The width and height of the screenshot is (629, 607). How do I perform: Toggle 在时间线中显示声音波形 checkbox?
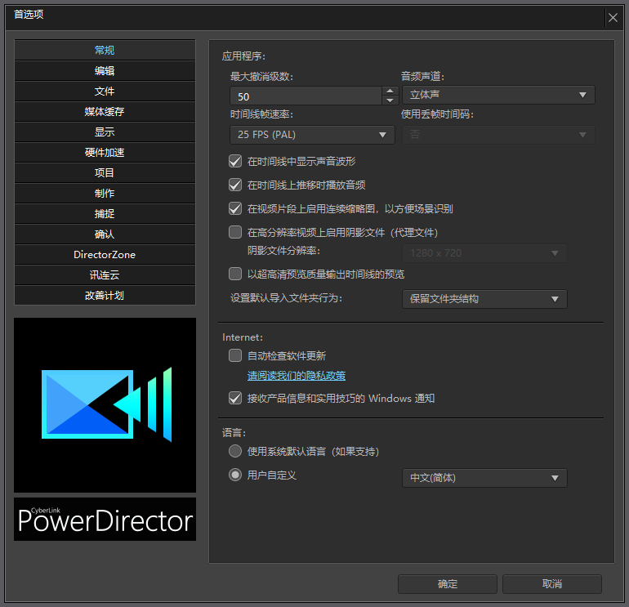[235, 161]
